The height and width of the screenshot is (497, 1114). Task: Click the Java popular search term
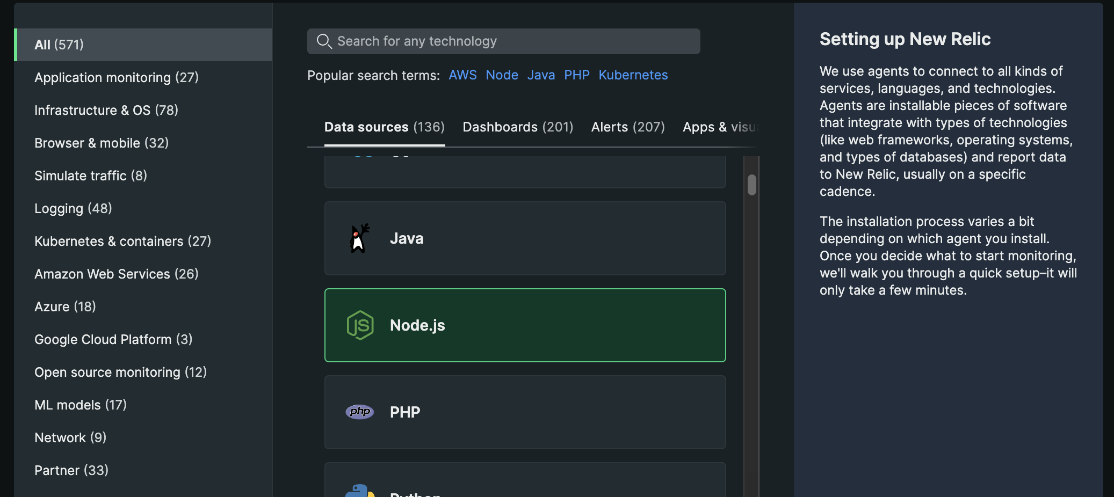[541, 75]
